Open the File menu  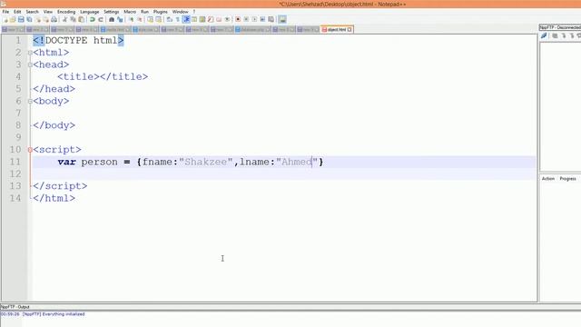click(x=5, y=12)
